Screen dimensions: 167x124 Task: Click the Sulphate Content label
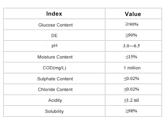(55, 79)
